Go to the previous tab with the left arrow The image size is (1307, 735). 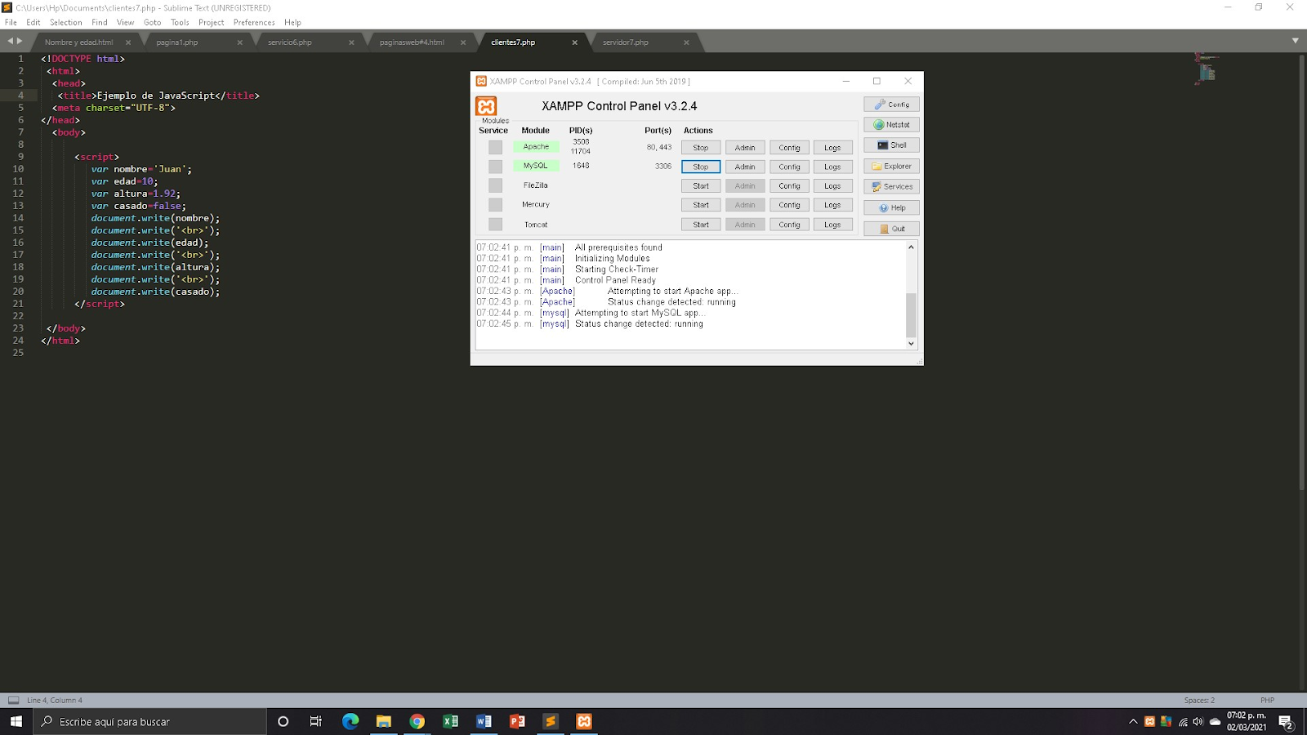(11, 41)
